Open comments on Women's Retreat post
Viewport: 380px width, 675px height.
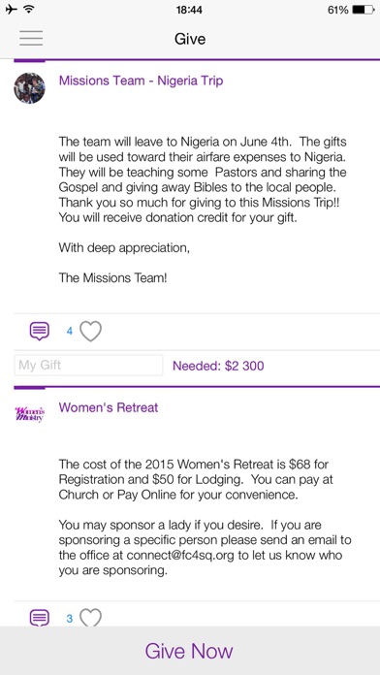tap(39, 618)
